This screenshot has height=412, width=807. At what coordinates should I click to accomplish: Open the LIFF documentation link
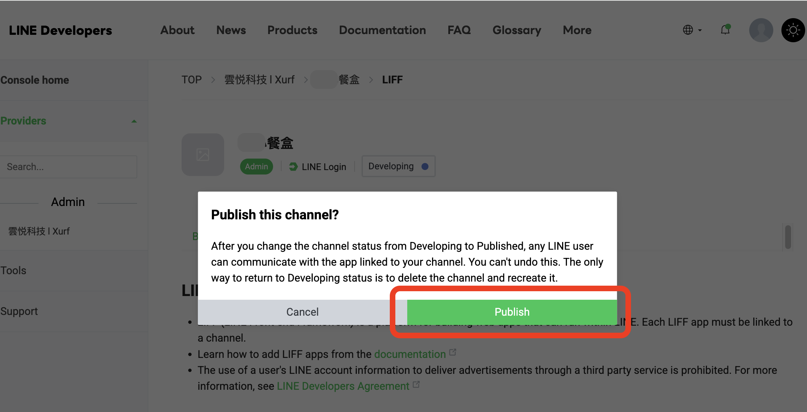[x=410, y=354]
